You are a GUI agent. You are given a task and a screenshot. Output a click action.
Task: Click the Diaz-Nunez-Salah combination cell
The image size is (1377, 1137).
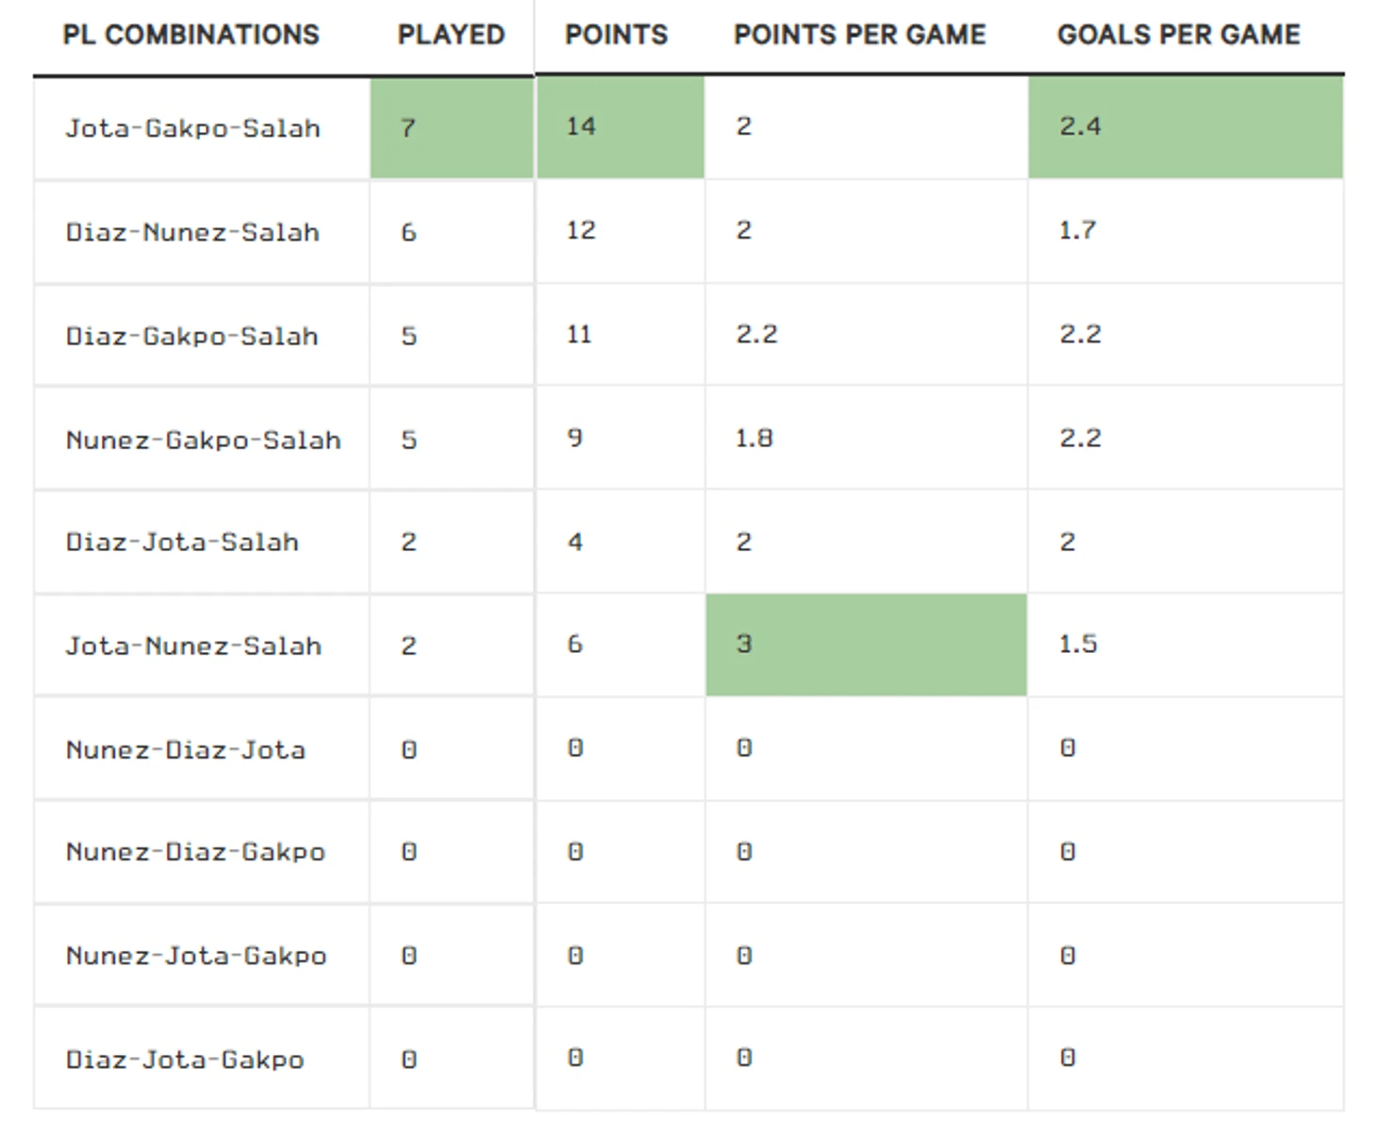(x=192, y=232)
